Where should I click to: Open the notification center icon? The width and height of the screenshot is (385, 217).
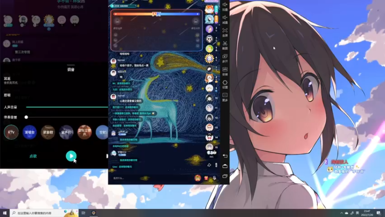(x=379, y=213)
